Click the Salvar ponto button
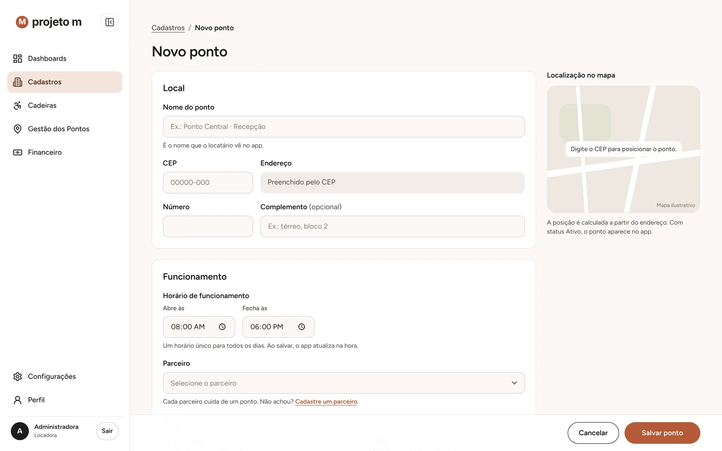722x451 pixels. point(662,433)
